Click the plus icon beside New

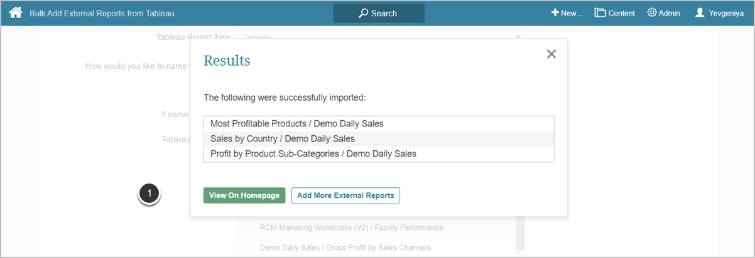[555, 13]
